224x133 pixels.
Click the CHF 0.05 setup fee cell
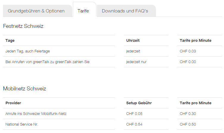(x=134, y=114)
